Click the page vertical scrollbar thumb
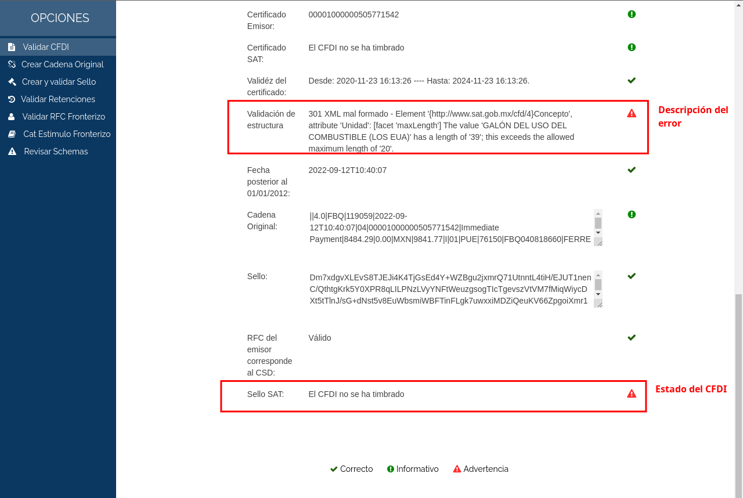Viewport: 743px width, 498px height. (738, 395)
